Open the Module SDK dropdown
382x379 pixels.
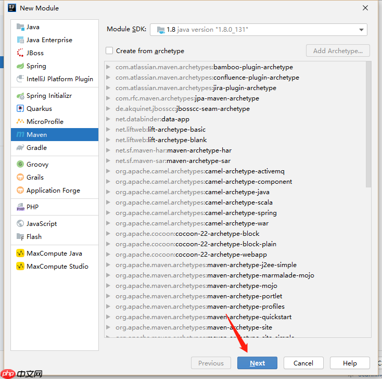361,30
